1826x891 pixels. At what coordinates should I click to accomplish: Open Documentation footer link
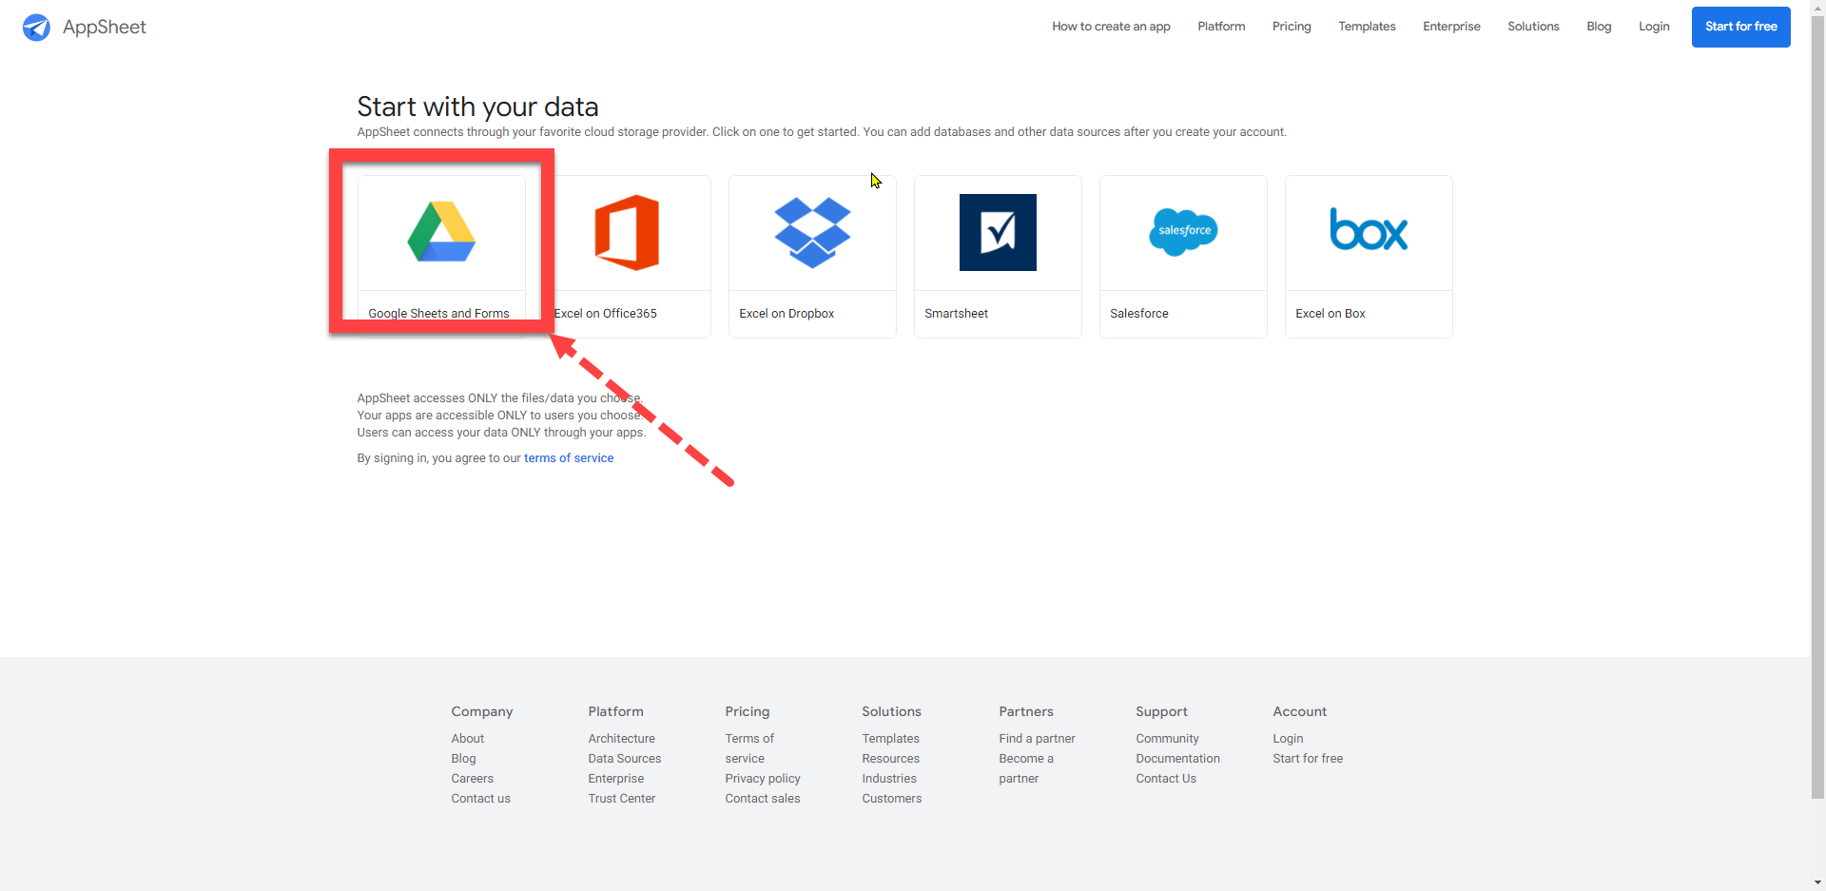pos(1177,759)
